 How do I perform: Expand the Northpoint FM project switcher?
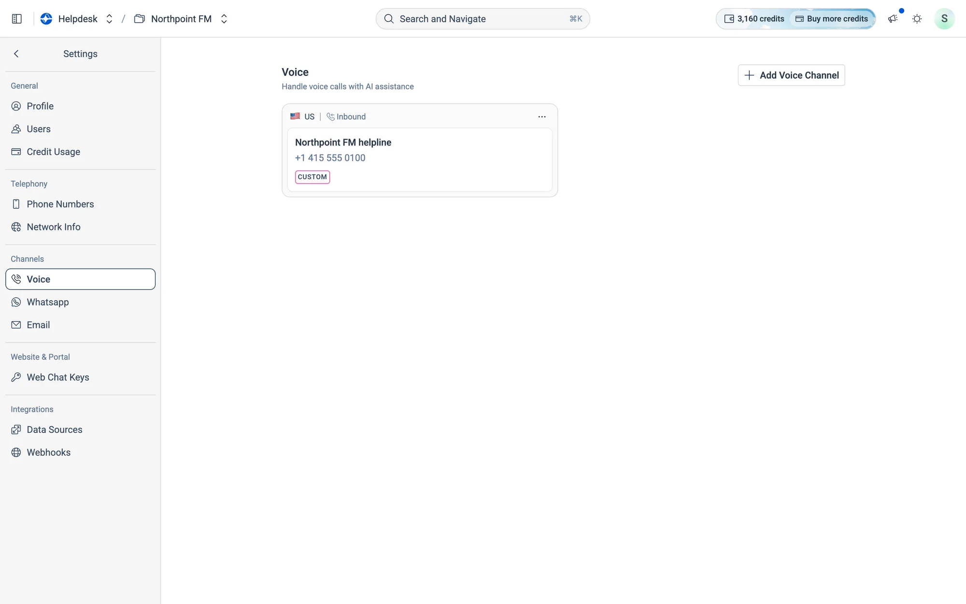[224, 19]
